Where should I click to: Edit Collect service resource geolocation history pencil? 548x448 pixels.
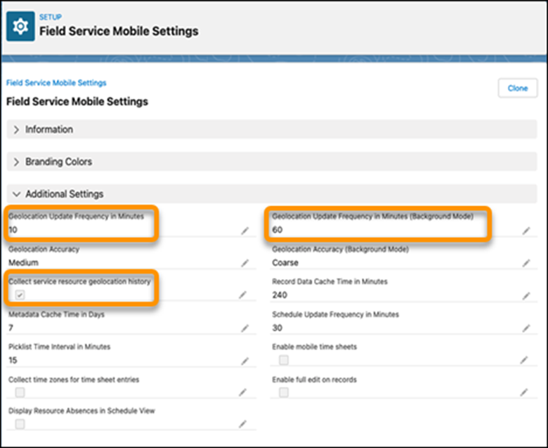pos(243,295)
